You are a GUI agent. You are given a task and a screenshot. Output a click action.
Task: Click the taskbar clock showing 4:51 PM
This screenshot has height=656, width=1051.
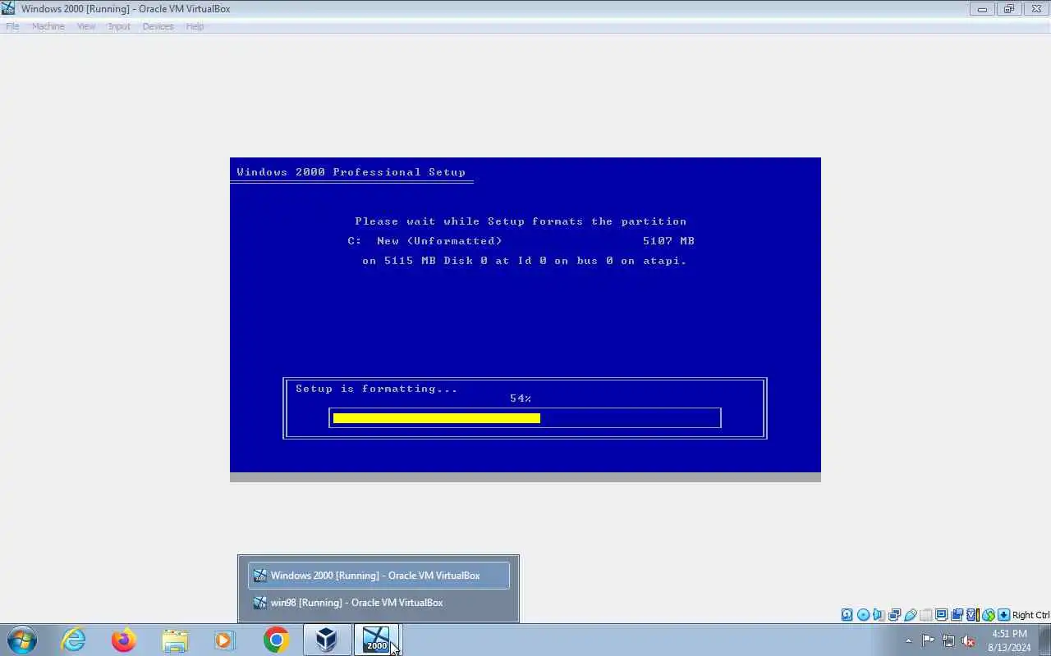coord(1010,640)
